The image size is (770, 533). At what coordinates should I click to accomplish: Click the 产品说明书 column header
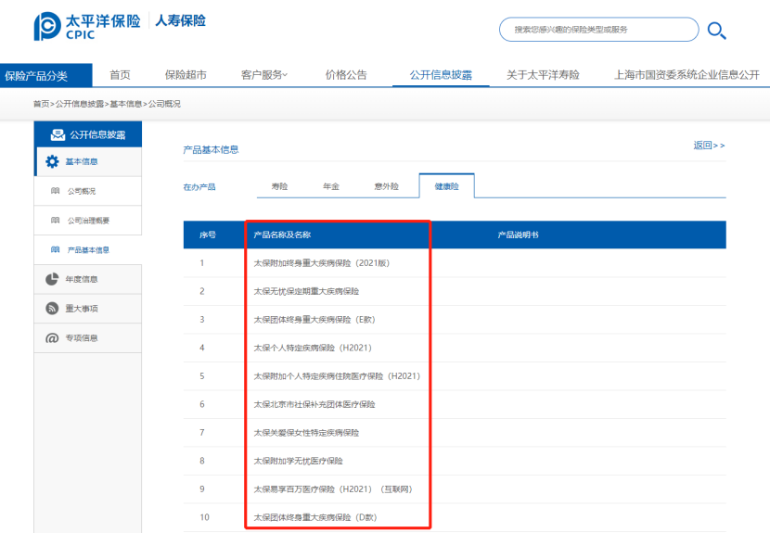click(518, 235)
